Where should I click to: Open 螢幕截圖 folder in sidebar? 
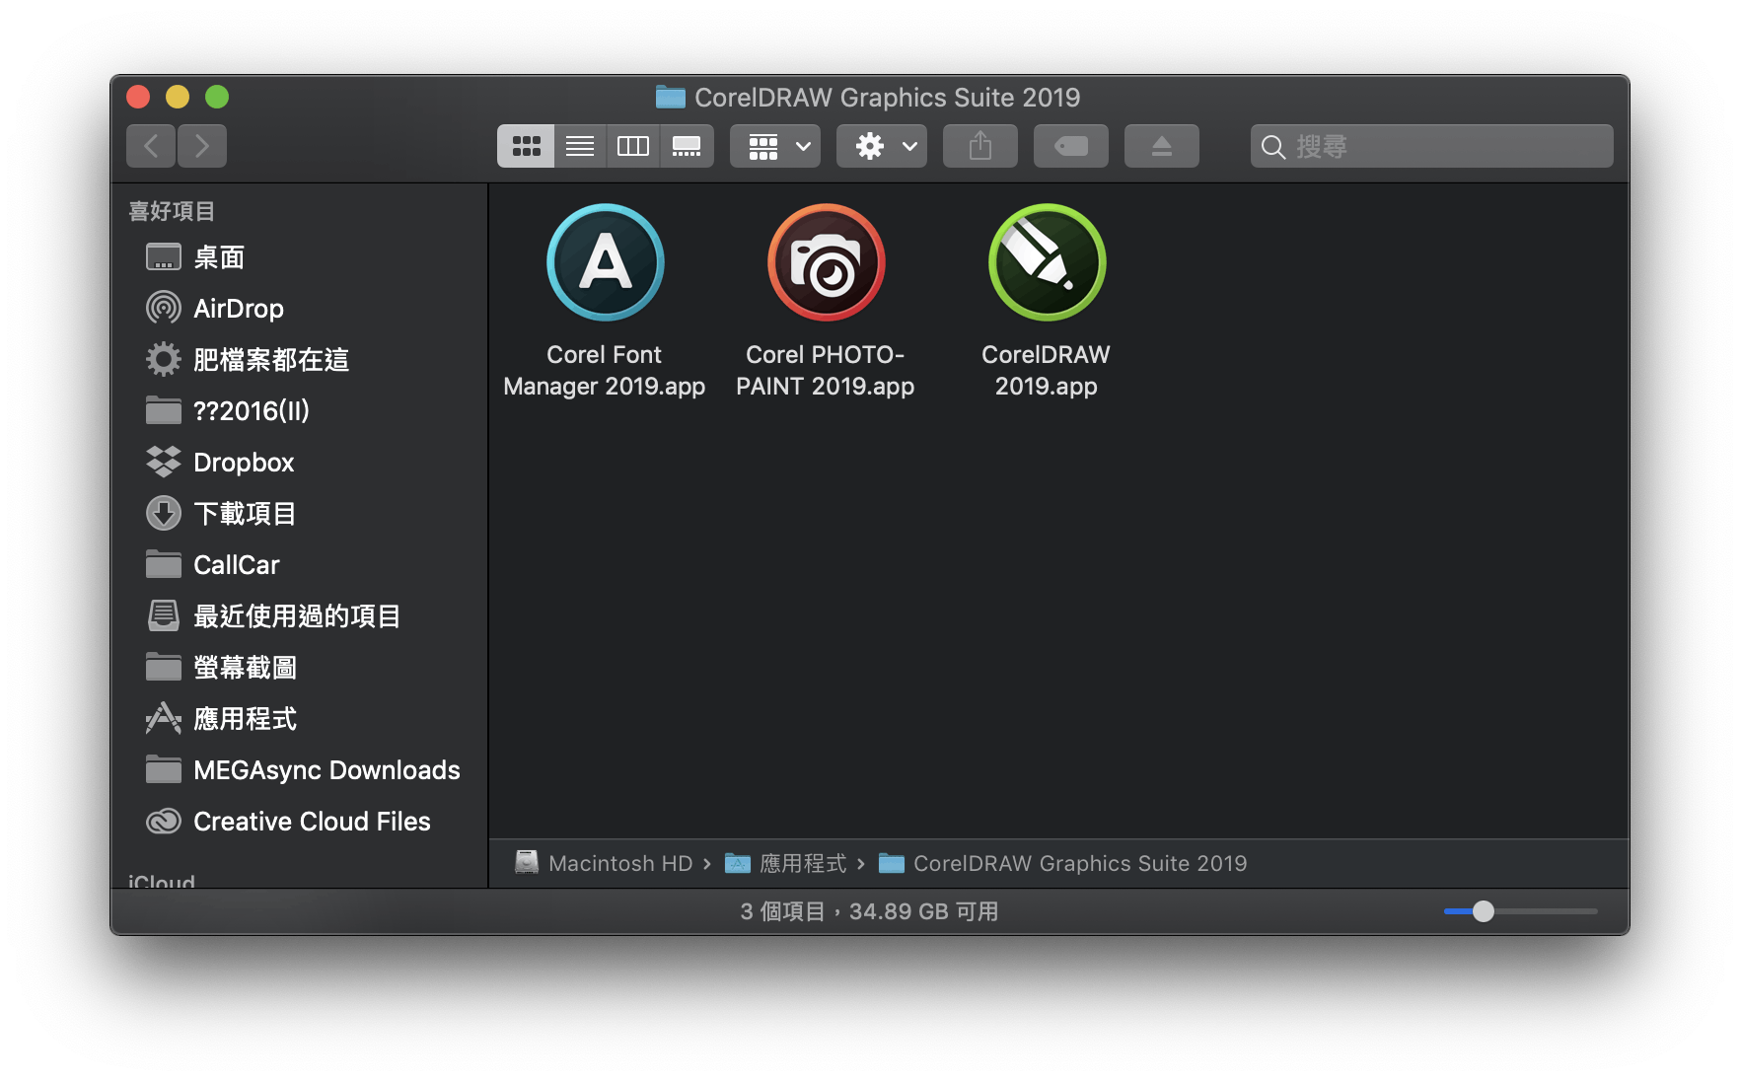coord(300,668)
